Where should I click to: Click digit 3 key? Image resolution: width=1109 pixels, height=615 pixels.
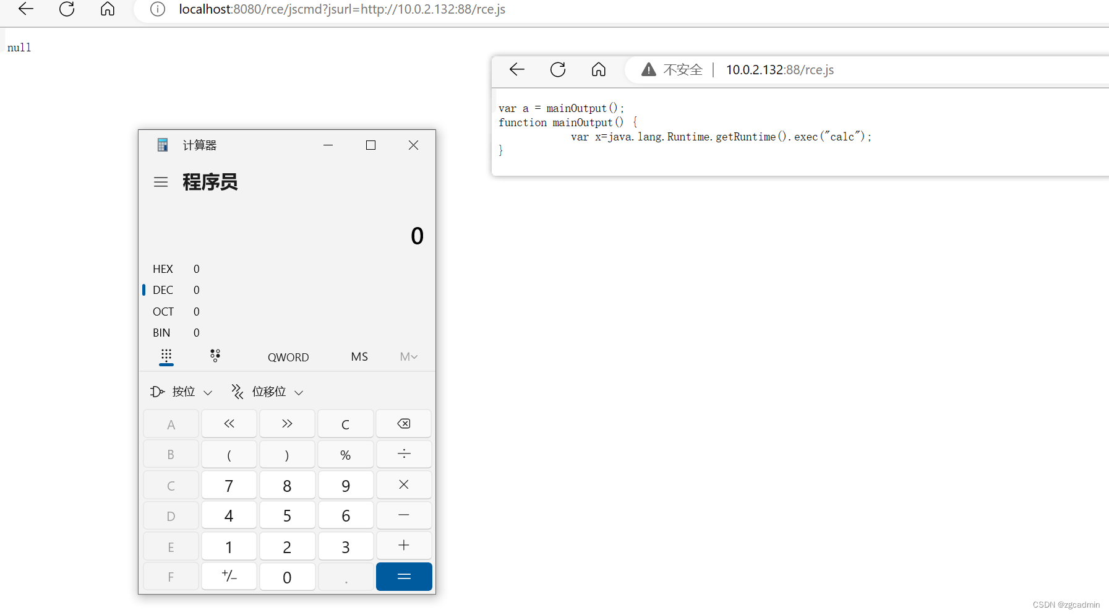click(346, 546)
